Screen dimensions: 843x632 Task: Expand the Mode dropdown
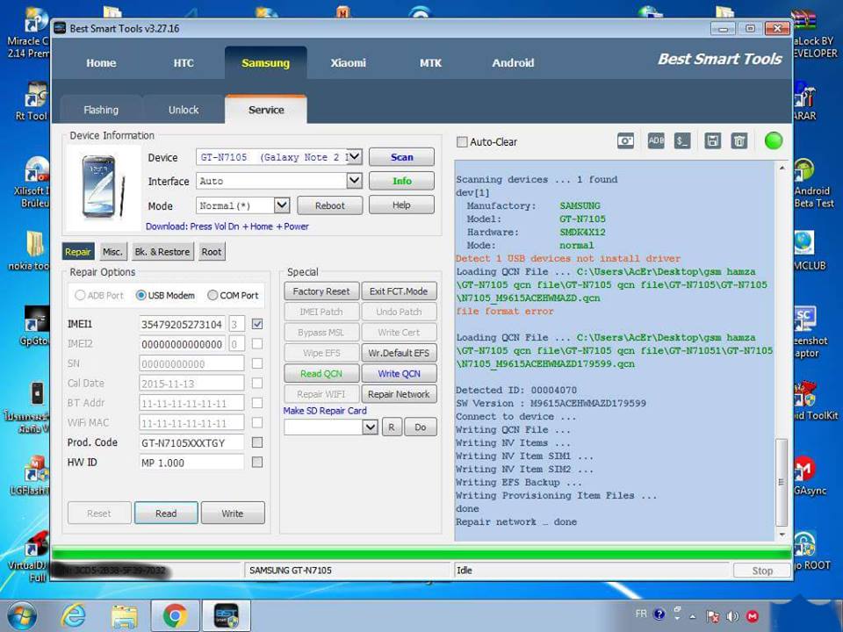(x=282, y=205)
